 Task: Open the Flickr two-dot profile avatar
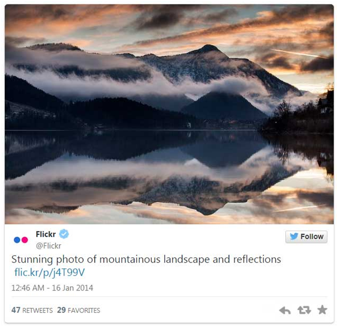[x=21, y=240]
